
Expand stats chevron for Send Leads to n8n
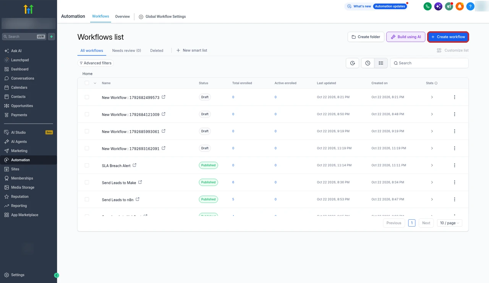pyautogui.click(x=432, y=199)
